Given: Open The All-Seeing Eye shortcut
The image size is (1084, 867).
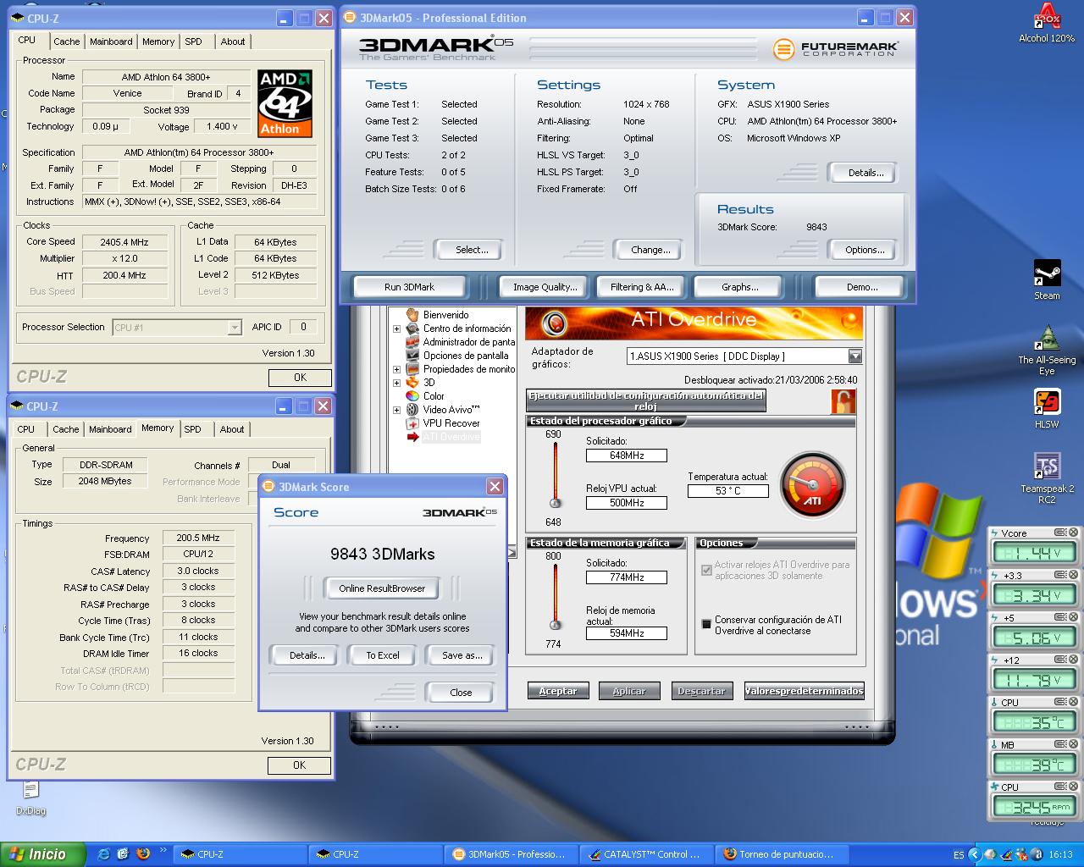Looking at the screenshot, I should click(x=1047, y=338).
